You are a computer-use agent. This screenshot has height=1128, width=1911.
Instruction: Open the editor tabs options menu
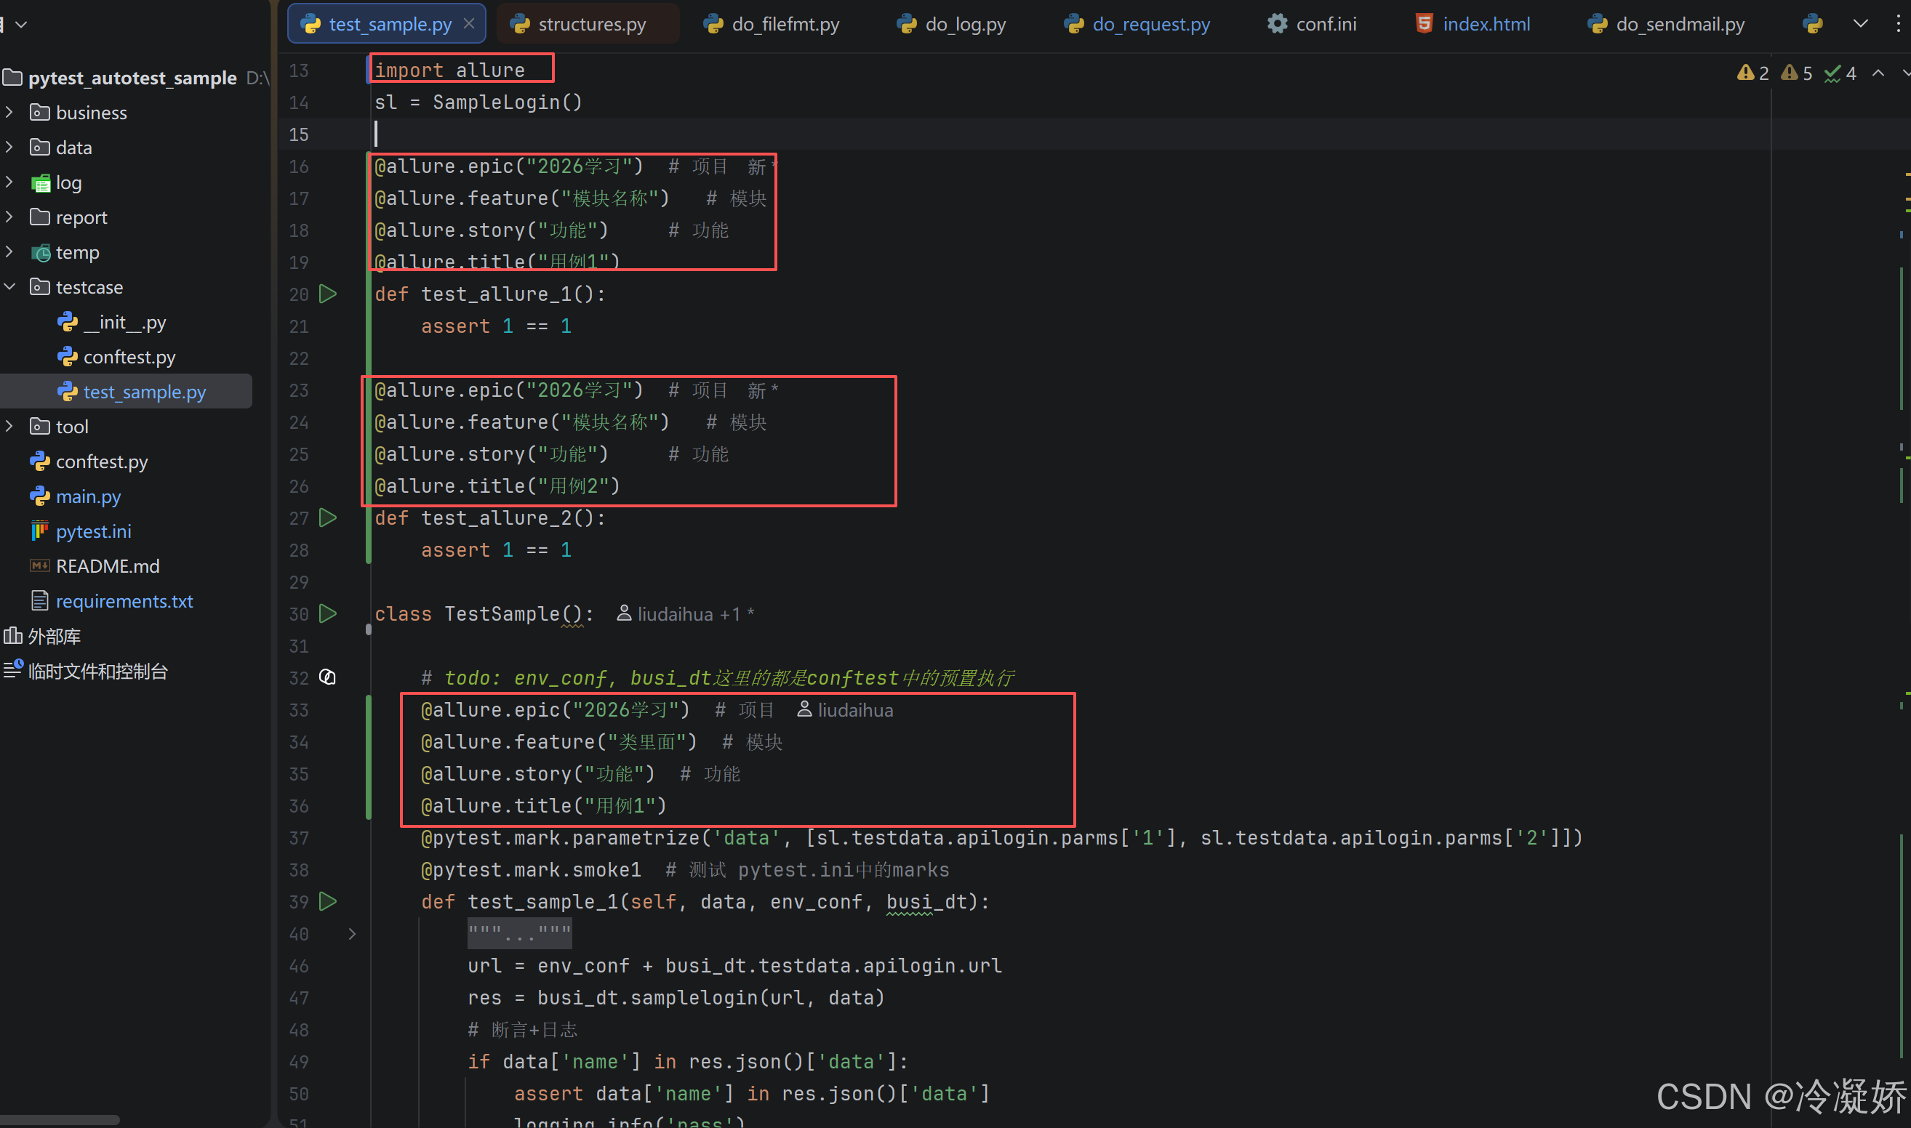pos(1899,23)
